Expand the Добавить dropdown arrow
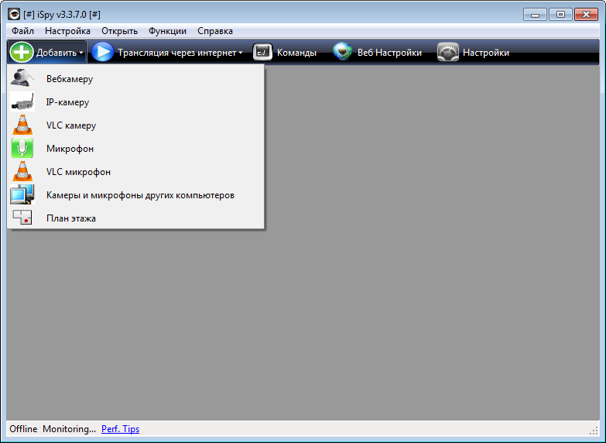 point(81,53)
